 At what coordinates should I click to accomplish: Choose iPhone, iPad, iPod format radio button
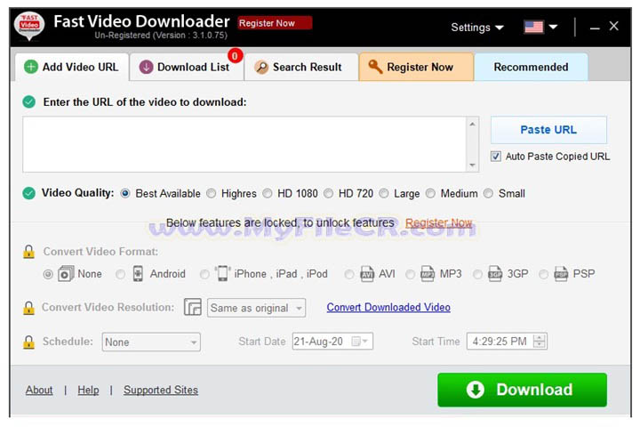coord(204,275)
